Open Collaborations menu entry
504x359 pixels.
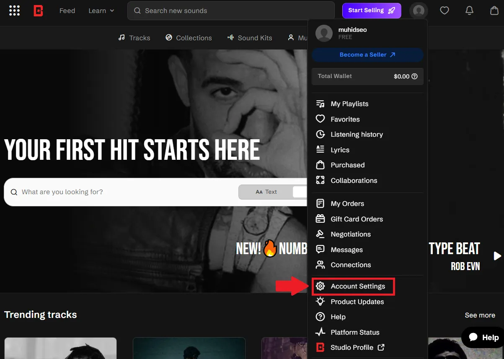[x=354, y=180]
